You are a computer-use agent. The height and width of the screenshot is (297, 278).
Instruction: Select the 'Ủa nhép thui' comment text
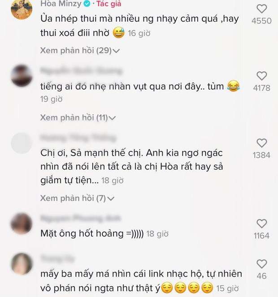coord(139,26)
